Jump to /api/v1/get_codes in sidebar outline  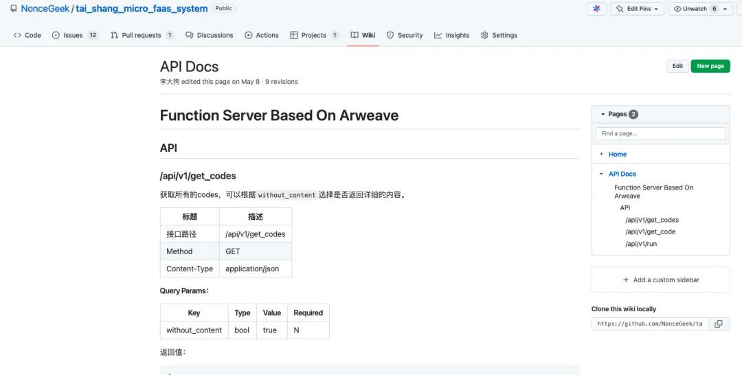pyautogui.click(x=652, y=220)
